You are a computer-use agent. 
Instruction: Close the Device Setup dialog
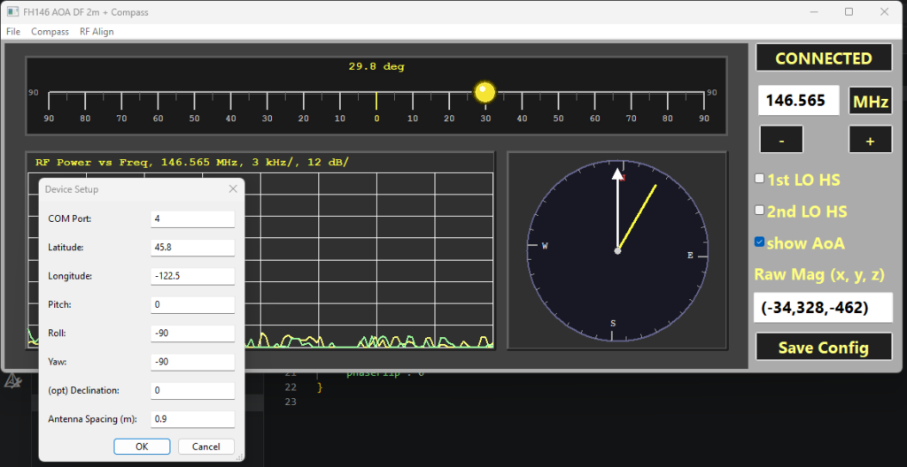pos(233,189)
